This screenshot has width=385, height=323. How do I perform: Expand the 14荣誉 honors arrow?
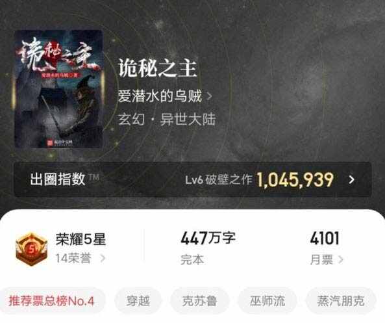coord(103,258)
